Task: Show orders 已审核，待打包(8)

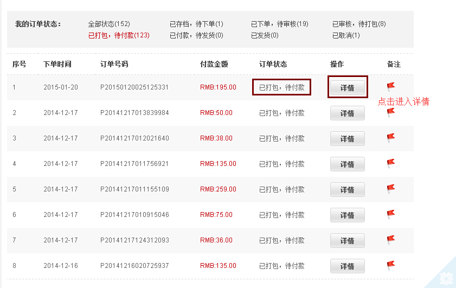Action: pos(359,24)
